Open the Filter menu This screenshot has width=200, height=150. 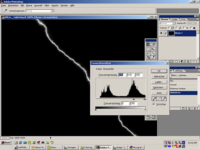(x=47, y=5)
